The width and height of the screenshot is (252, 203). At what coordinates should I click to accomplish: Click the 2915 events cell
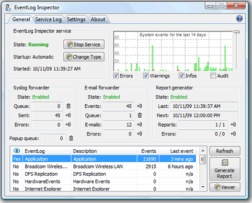pos(148,166)
